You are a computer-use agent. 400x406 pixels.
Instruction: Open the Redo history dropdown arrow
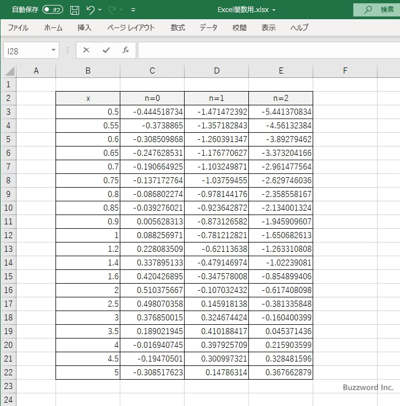click(x=121, y=10)
